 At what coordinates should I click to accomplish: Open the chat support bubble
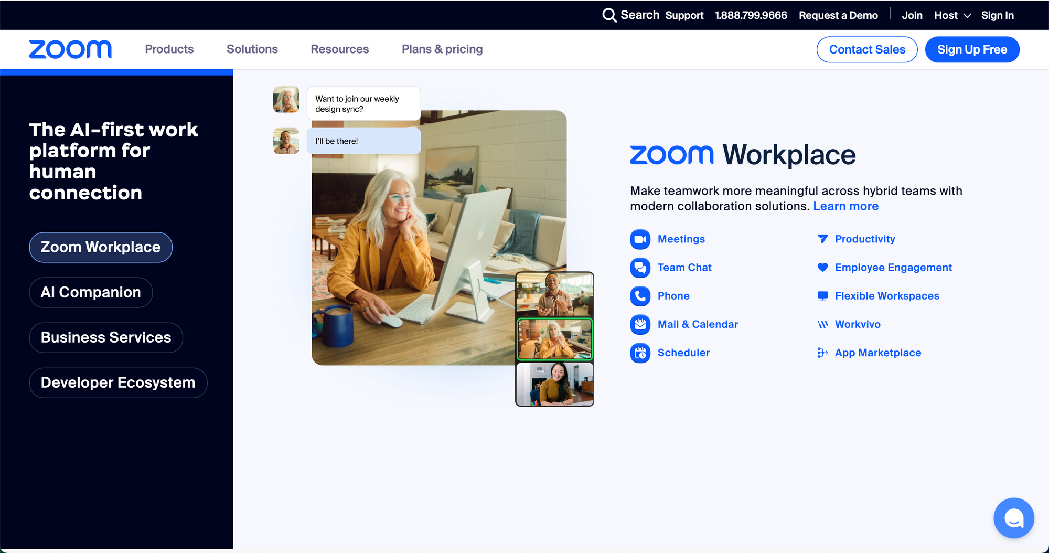[x=1013, y=518]
